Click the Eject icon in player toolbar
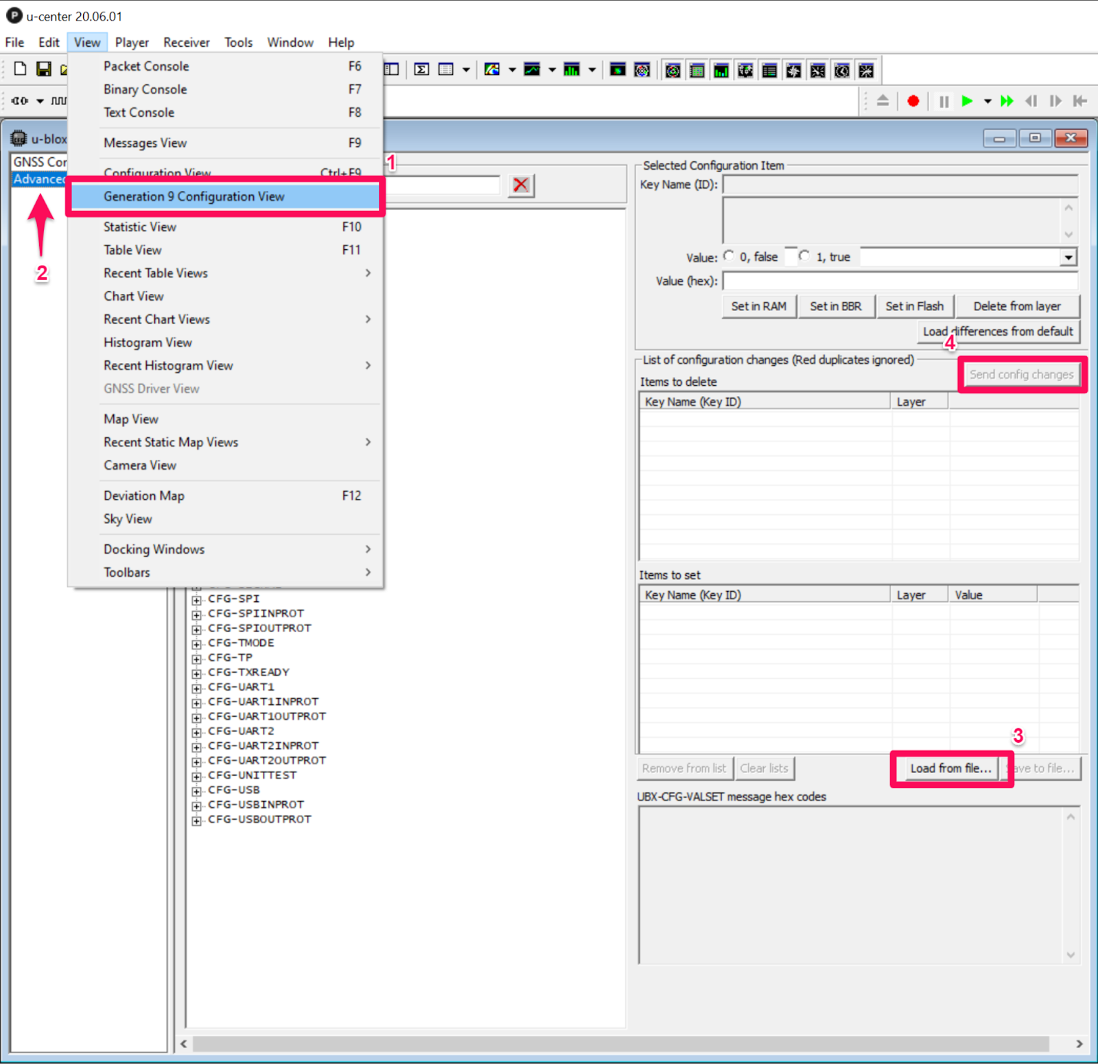Image resolution: width=1098 pixels, height=1064 pixels. (x=883, y=102)
